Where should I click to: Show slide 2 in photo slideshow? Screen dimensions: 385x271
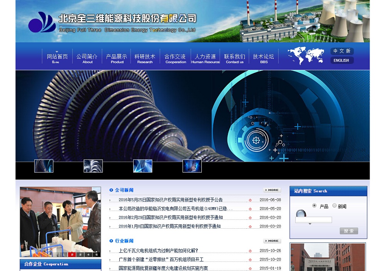click(72, 254)
